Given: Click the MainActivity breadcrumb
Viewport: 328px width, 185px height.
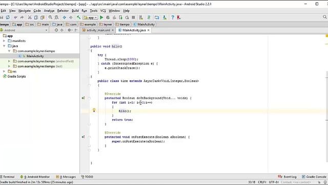Looking at the screenshot, I should tap(144, 25).
